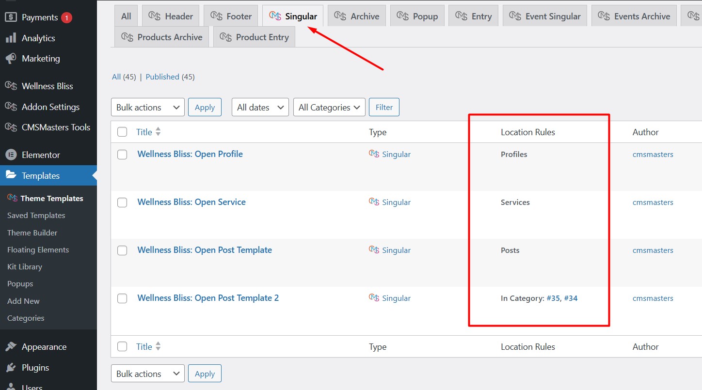Viewport: 702px width, 390px height.
Task: Toggle the footer select-all checkbox
Action: pos(122,346)
